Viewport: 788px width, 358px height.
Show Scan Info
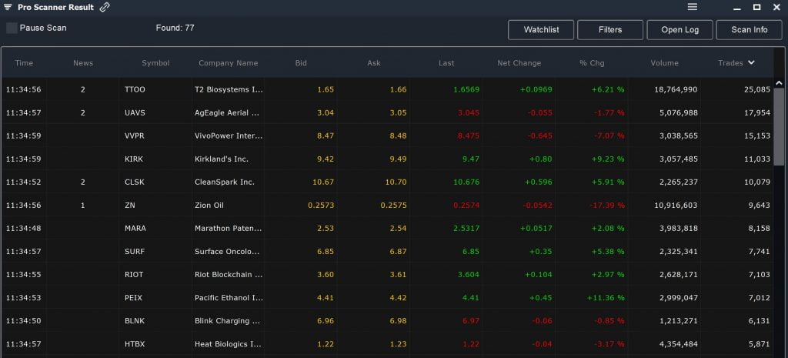click(749, 30)
